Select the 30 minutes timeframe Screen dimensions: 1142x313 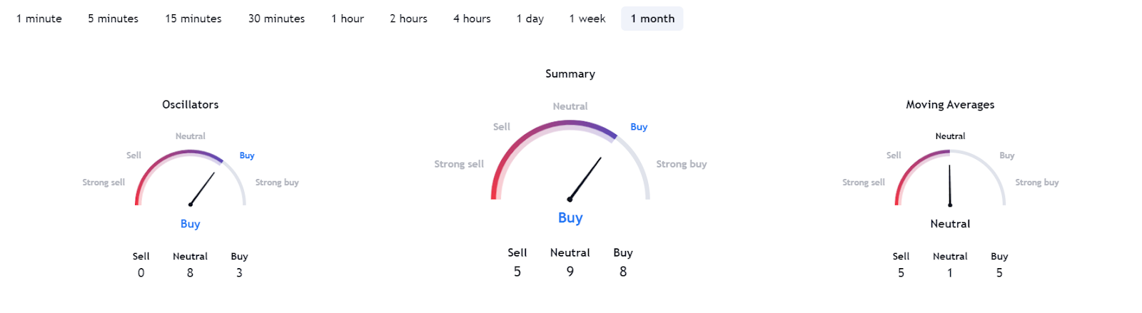(x=276, y=19)
